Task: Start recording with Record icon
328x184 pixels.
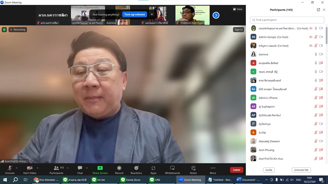Action: click(119, 168)
